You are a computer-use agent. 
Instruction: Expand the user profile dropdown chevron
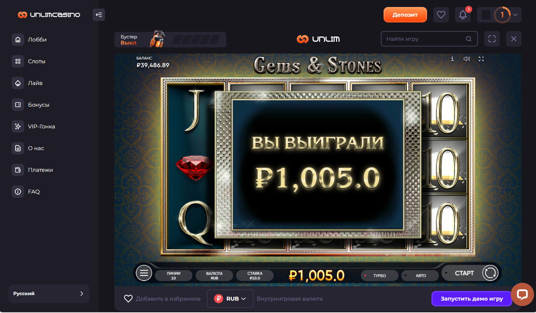click(x=515, y=15)
